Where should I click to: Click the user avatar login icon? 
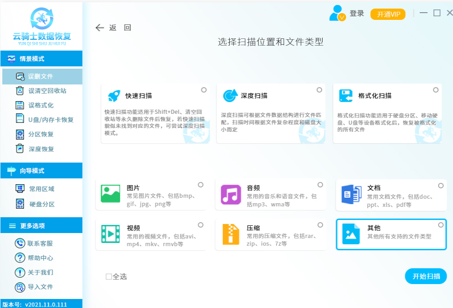pos(337,14)
